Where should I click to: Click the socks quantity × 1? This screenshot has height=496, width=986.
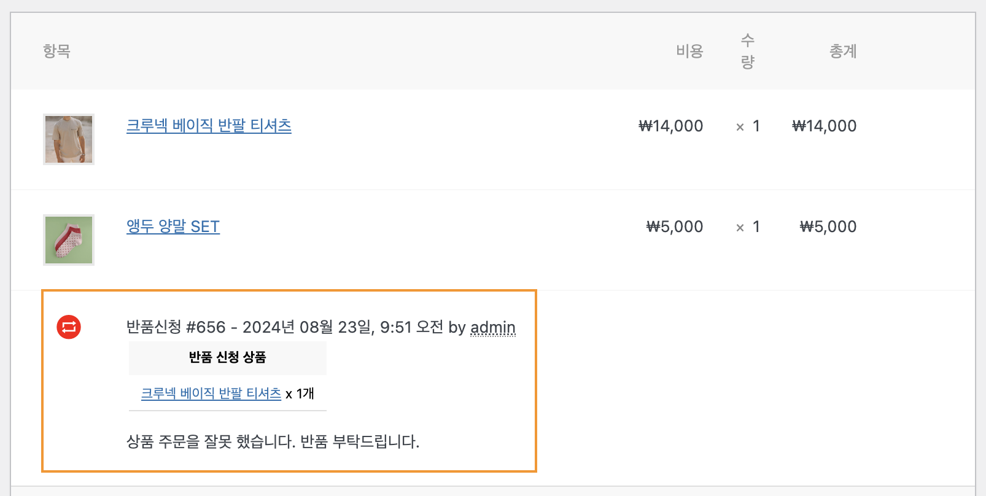(748, 227)
